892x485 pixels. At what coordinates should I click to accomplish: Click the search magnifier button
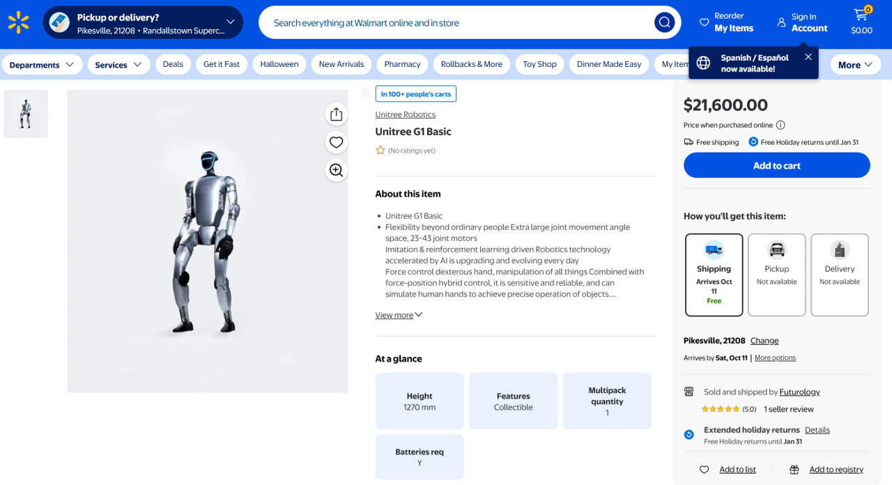(665, 22)
